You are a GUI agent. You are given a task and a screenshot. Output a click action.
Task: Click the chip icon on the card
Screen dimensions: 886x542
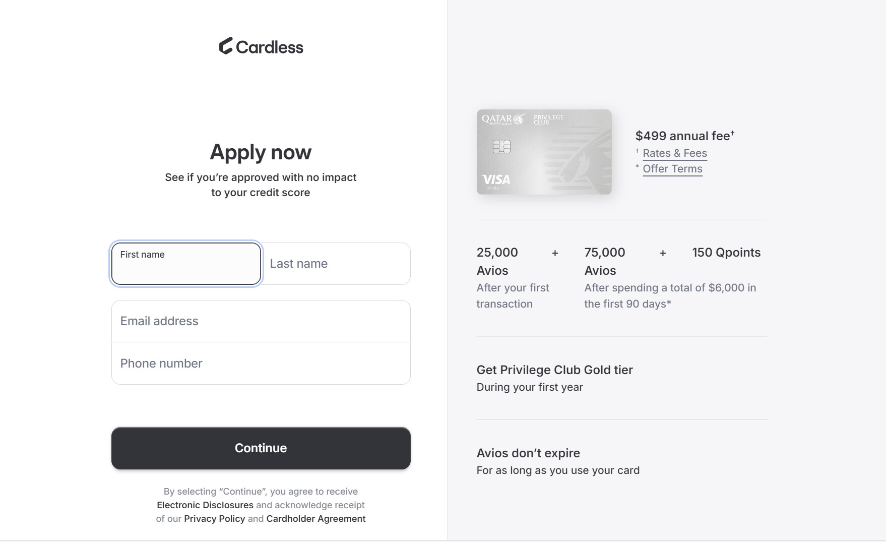tap(501, 147)
